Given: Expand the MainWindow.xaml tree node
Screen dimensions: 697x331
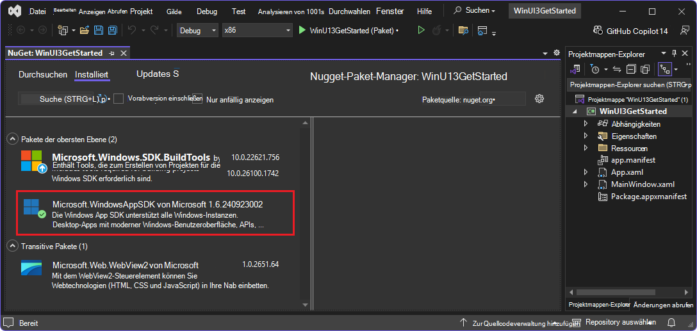Looking at the screenshot, I should (x=586, y=184).
